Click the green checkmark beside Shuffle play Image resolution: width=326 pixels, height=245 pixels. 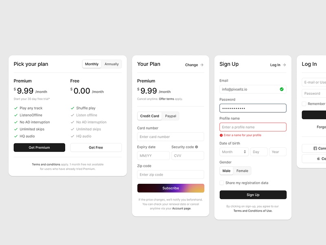(73, 108)
